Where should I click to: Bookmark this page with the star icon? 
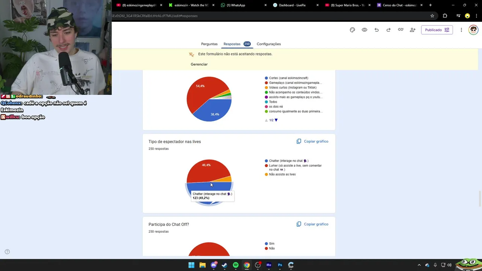[432, 16]
